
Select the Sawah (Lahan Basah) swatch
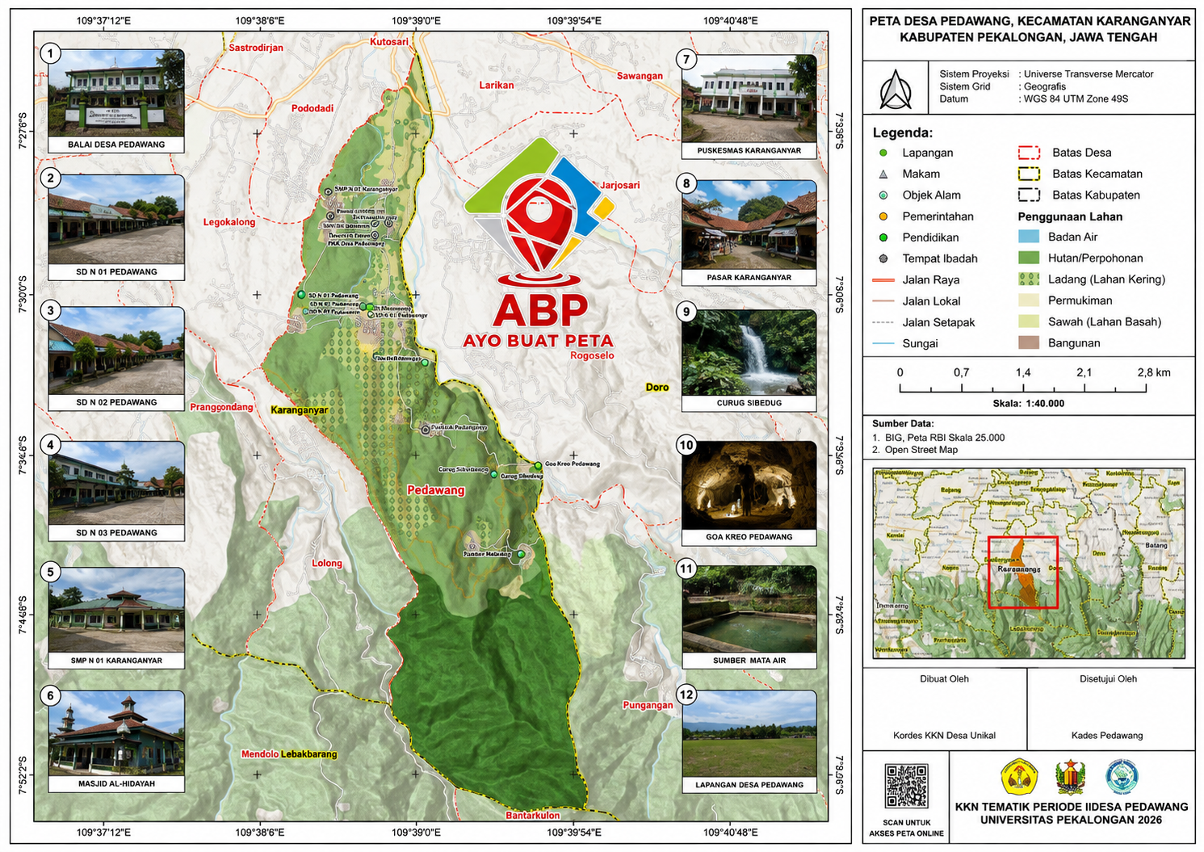1029,321
